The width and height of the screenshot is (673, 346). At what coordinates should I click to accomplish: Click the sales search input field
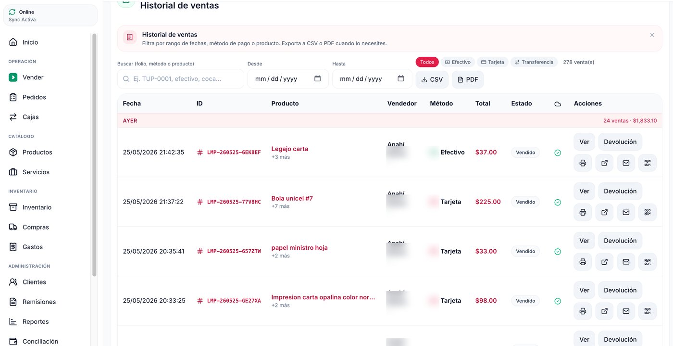[x=181, y=79]
